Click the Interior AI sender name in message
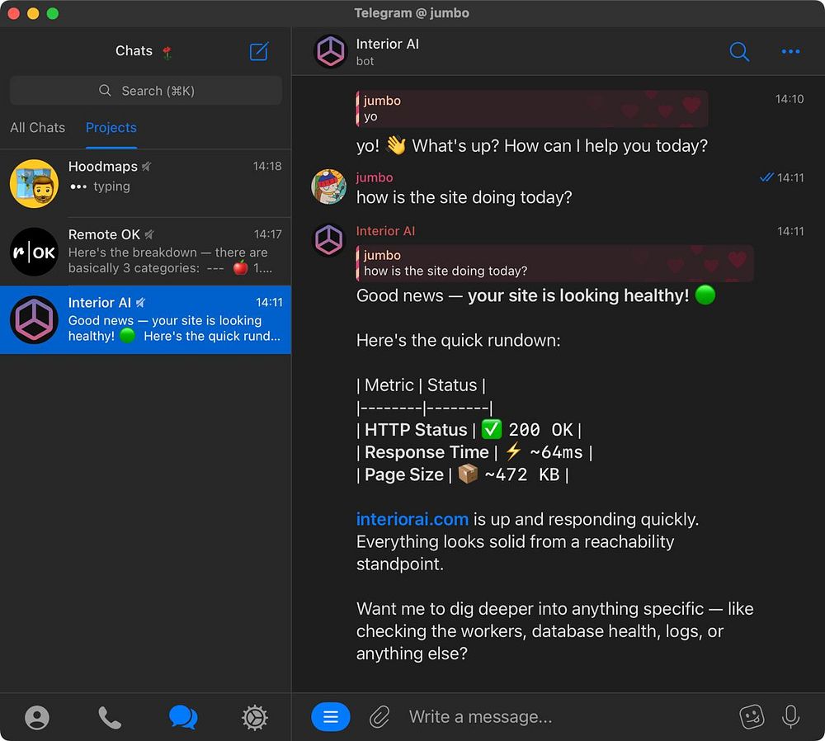Screen dimensions: 825x741 click(385, 231)
